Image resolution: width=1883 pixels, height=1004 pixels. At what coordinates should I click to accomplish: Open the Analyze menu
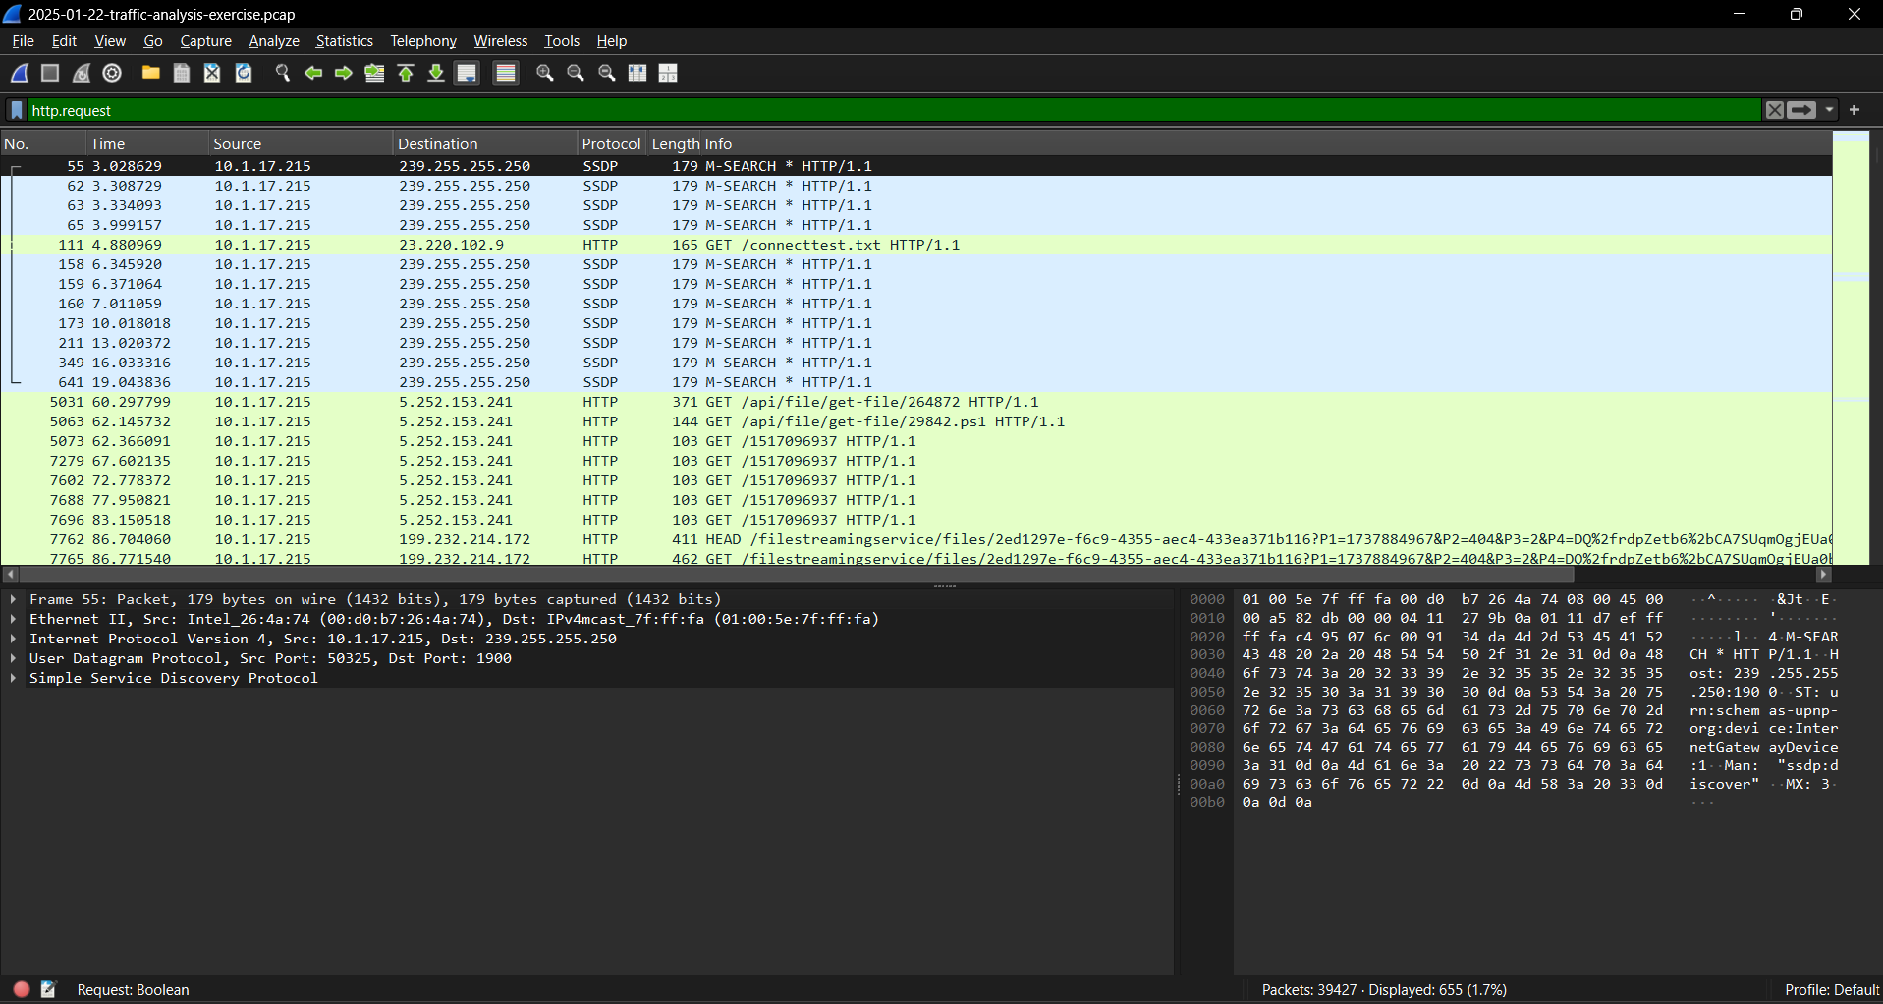pos(274,41)
